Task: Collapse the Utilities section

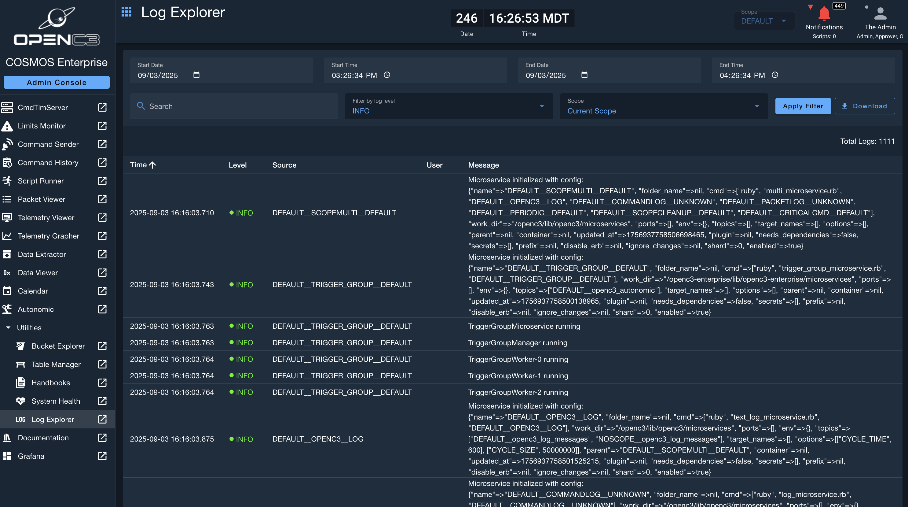Action: pyautogui.click(x=8, y=328)
